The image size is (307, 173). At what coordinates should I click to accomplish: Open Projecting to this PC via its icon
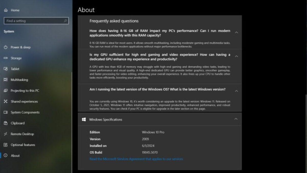tap(5, 90)
